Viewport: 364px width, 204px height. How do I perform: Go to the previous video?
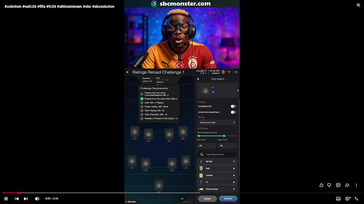coord(16,199)
